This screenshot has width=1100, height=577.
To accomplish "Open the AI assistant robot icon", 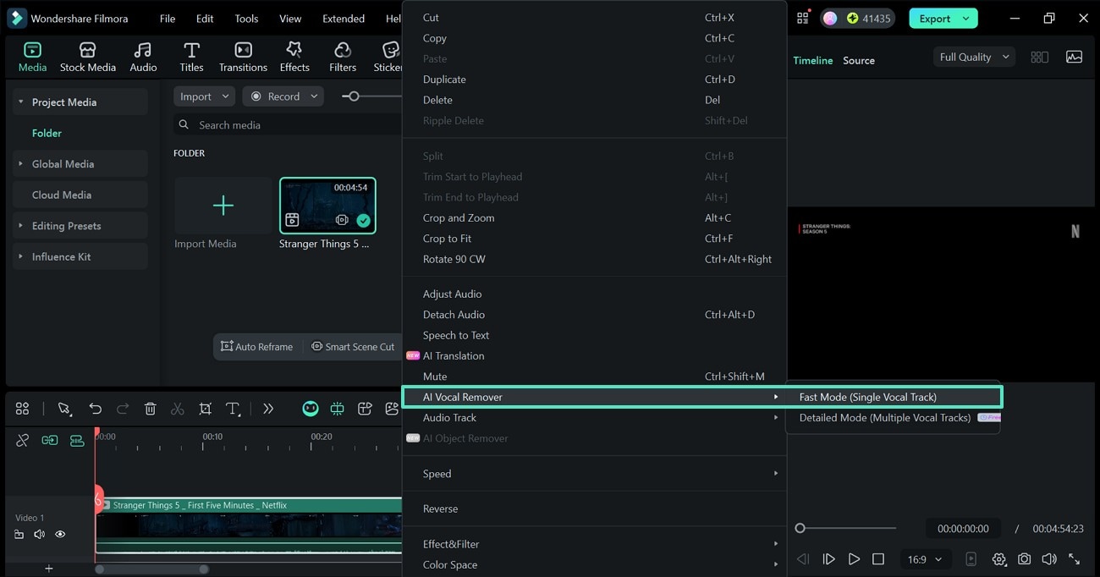I will point(311,408).
